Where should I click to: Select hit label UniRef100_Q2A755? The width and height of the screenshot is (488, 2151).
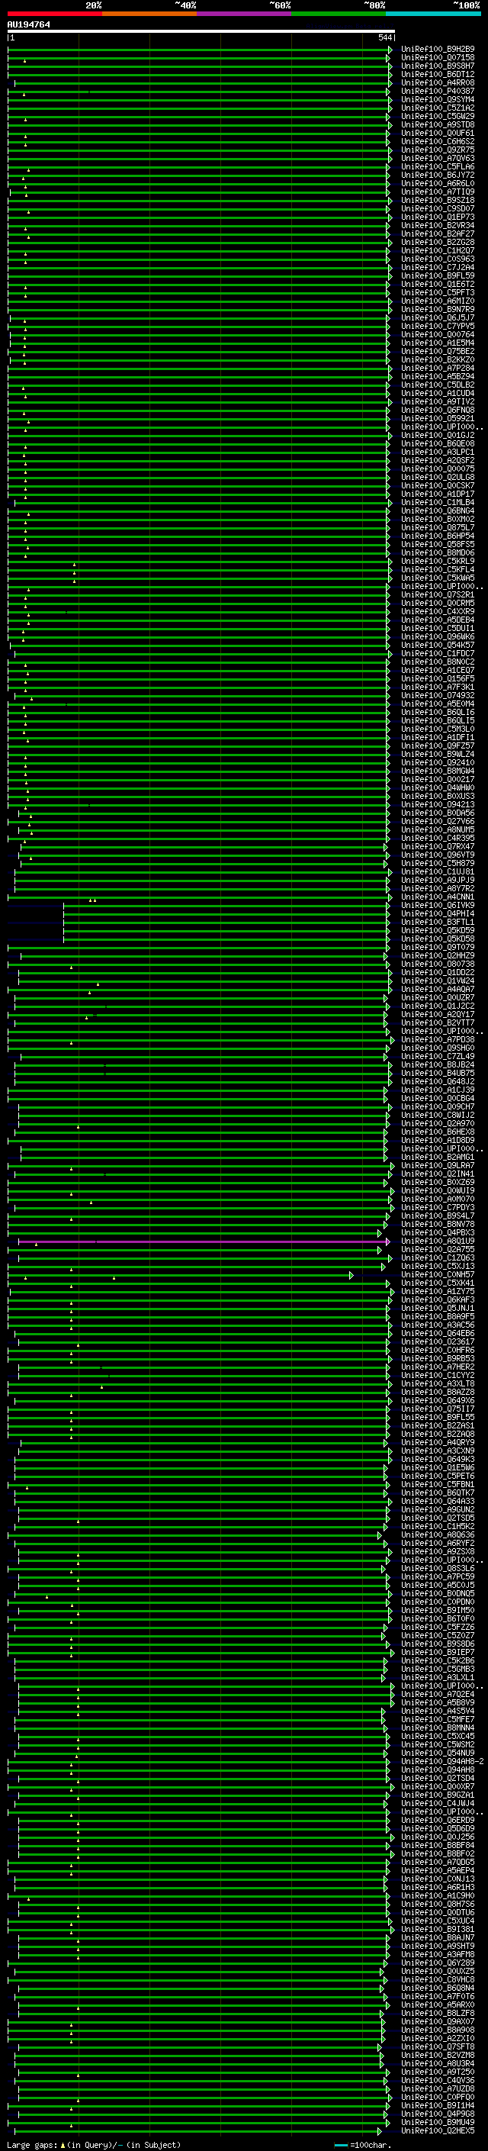438,1249
